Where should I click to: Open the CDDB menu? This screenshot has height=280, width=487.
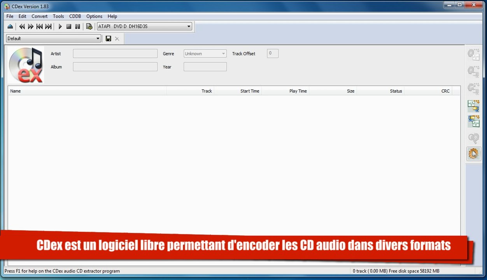[x=75, y=16]
